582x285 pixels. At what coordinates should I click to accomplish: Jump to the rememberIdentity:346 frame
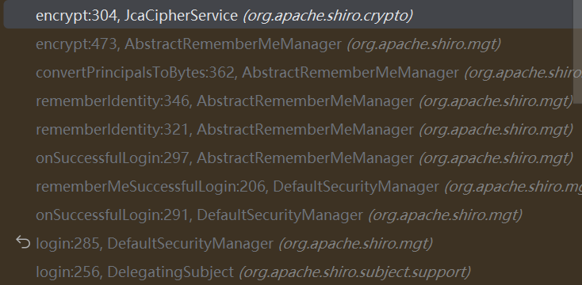(x=289, y=101)
